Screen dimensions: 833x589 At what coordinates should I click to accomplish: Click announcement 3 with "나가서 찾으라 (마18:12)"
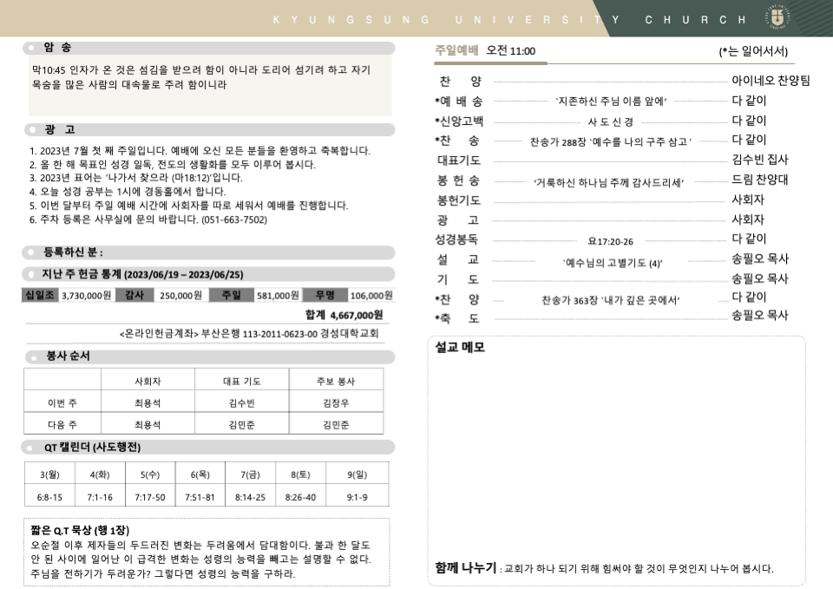click(x=135, y=178)
